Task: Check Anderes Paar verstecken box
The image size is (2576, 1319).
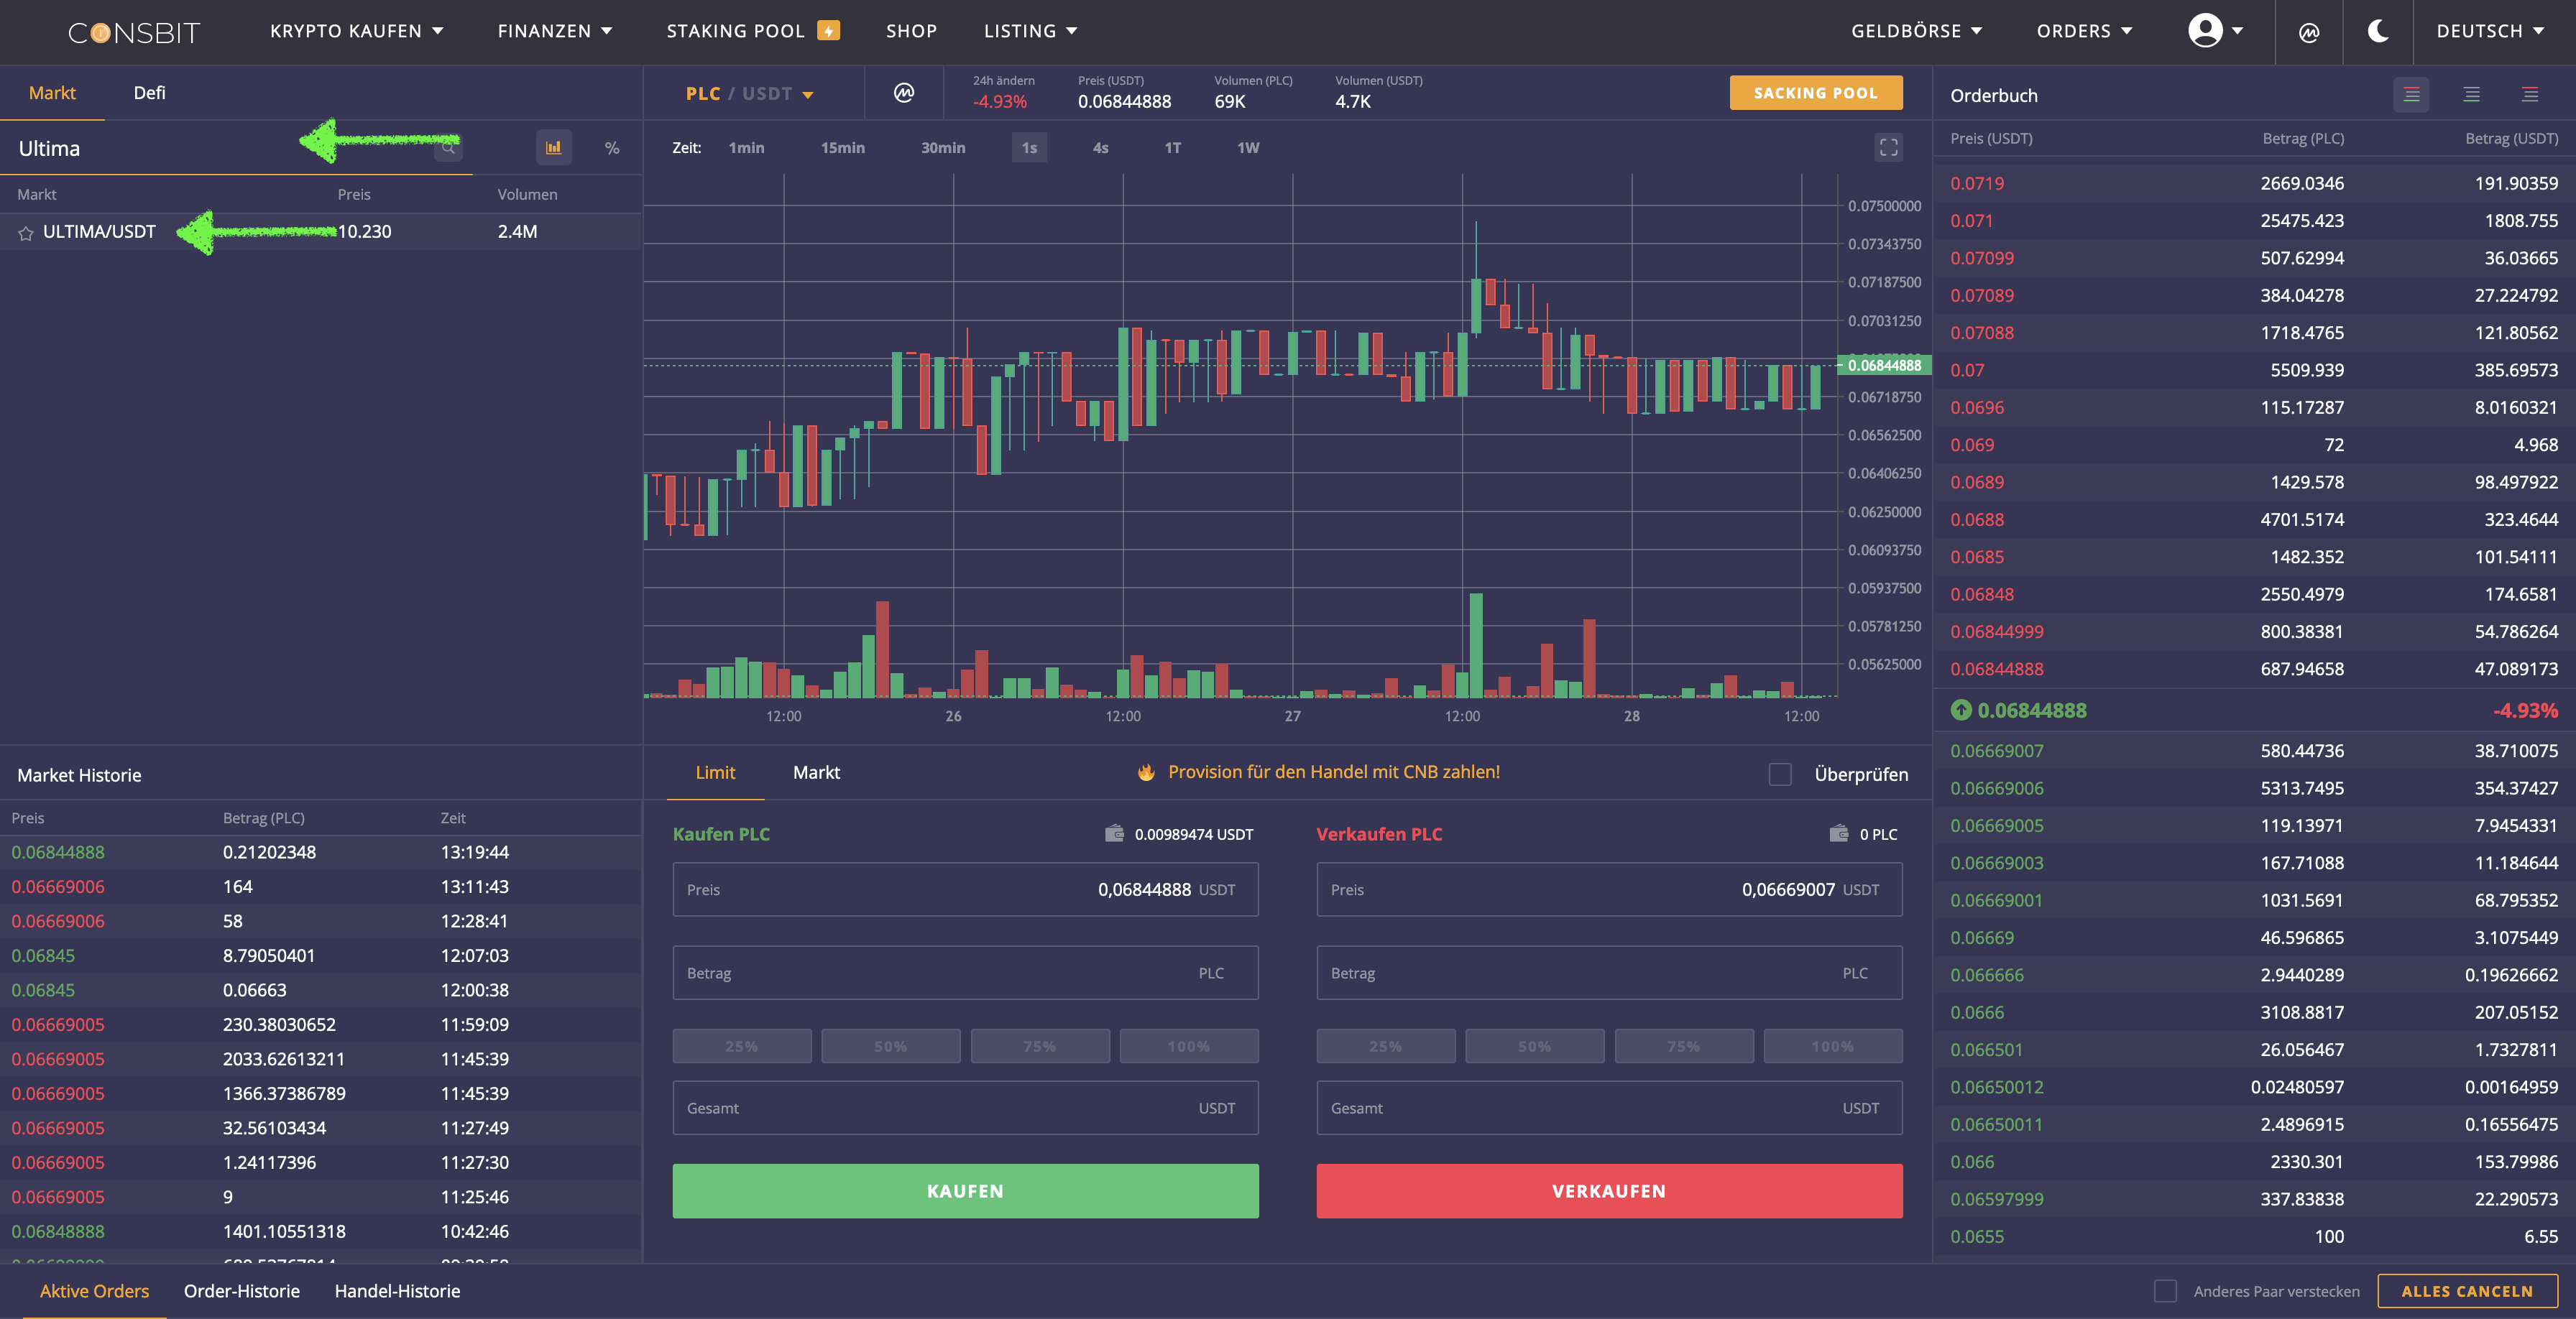Action: click(x=2165, y=1291)
